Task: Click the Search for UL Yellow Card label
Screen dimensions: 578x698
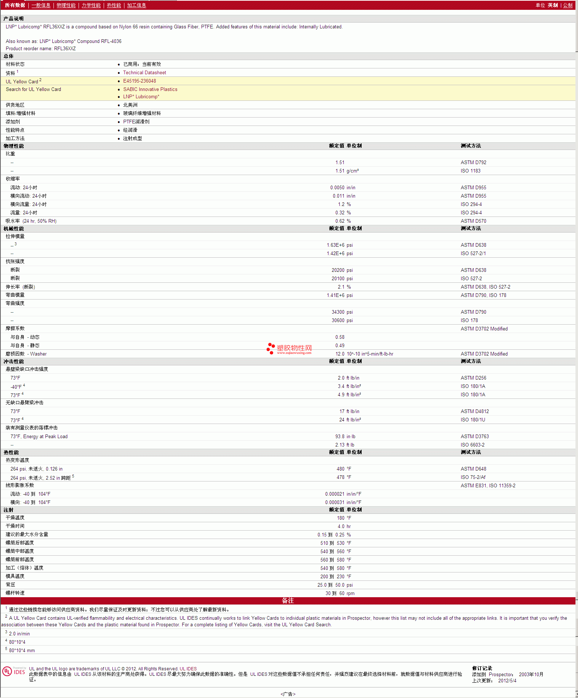Action: pyautogui.click(x=33, y=90)
